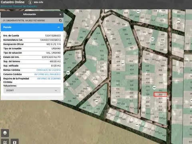Viewport: 192px width, 144px height.
Task: Copy the coordinates with the clipboard icon
Action: (60, 20)
